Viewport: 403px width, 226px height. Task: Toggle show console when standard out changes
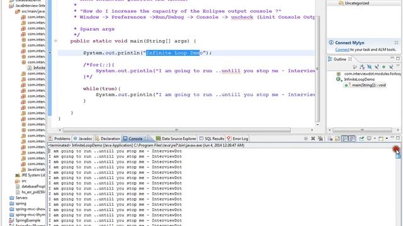pyautogui.click(x=344, y=139)
